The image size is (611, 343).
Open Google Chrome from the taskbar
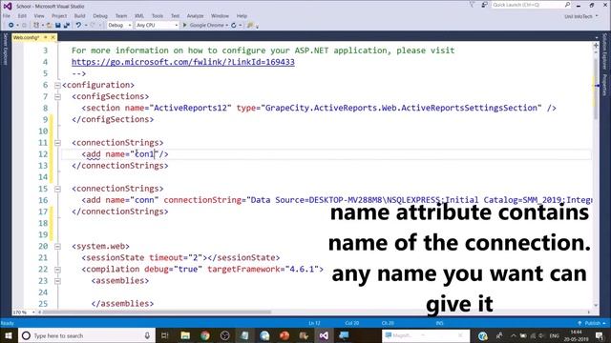205,335
